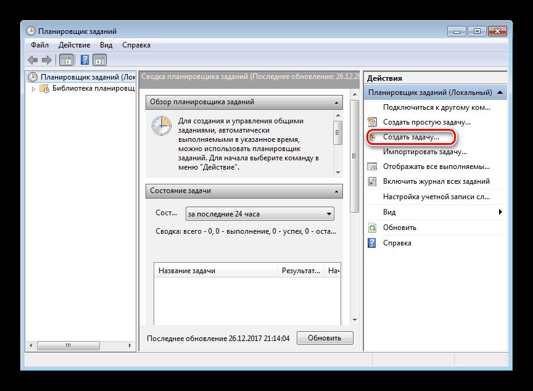Viewport: 533px width, 391px height.
Task: Open the 'за последние 24 часа' dropdown
Action: tap(329, 214)
